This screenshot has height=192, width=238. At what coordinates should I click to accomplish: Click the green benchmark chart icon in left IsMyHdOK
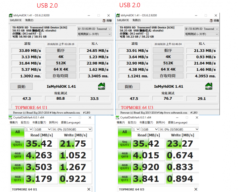tap(101, 86)
